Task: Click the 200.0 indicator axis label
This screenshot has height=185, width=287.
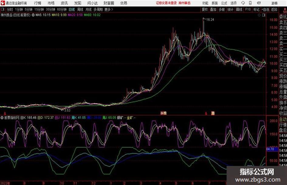Action: (273, 121)
